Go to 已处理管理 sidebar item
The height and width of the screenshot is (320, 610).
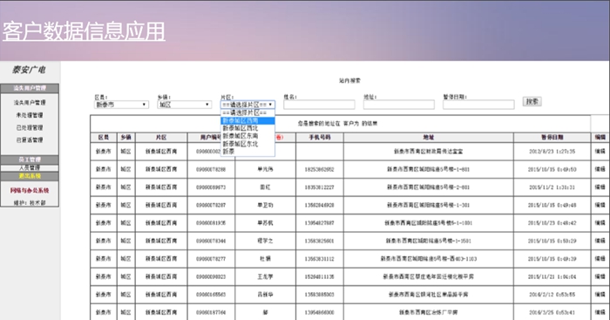(x=30, y=127)
